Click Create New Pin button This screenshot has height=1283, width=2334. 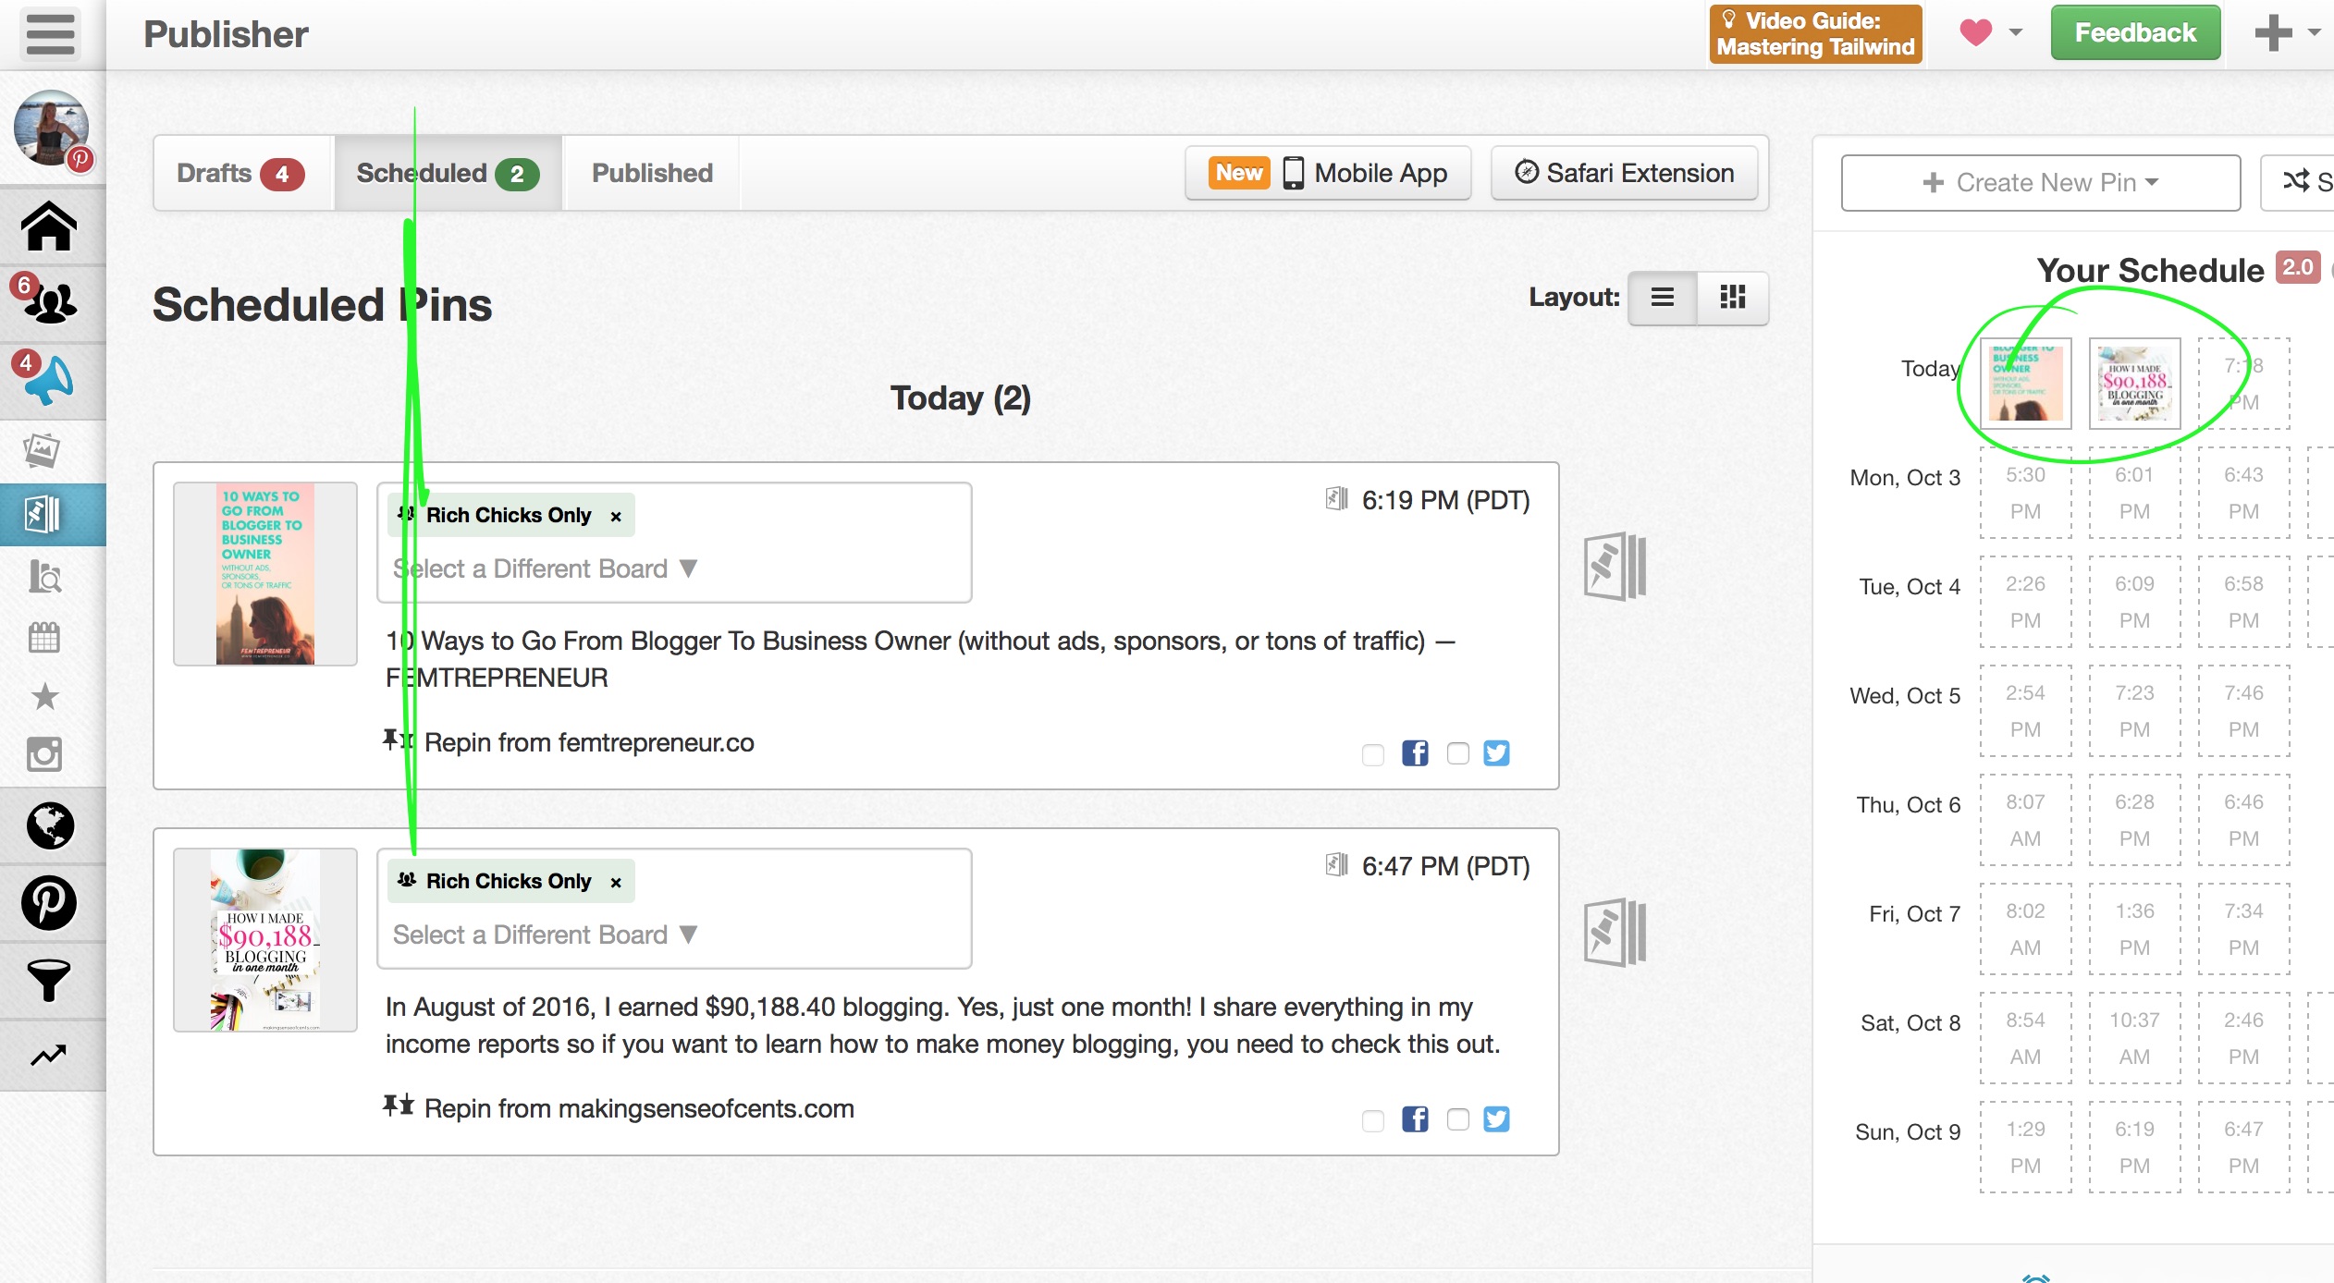pyautogui.click(x=2040, y=178)
